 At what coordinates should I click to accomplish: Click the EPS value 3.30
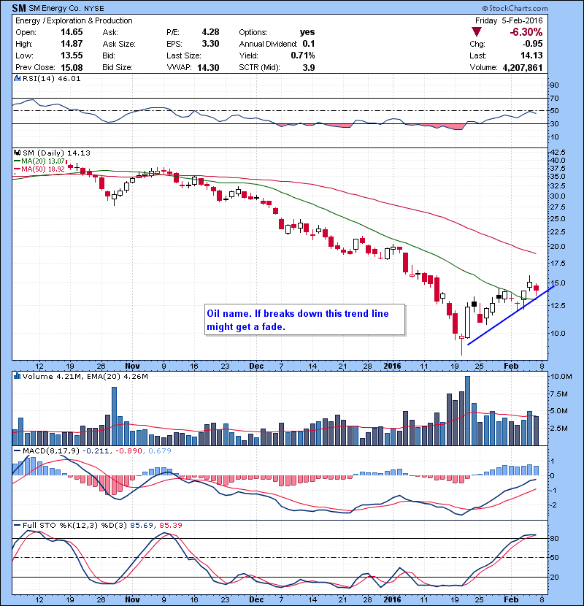(211, 44)
